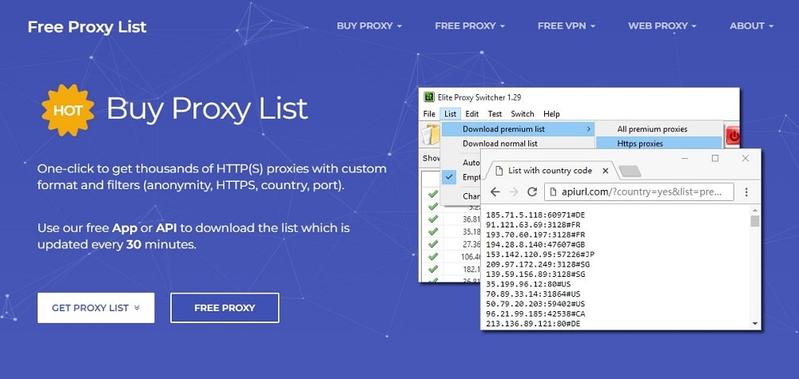Close the browser window
This screenshot has height=379, width=799.
745,158
